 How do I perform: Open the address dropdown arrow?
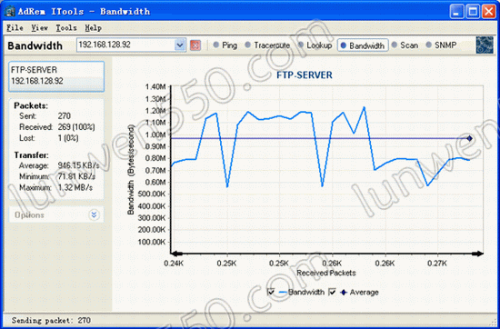(180, 45)
